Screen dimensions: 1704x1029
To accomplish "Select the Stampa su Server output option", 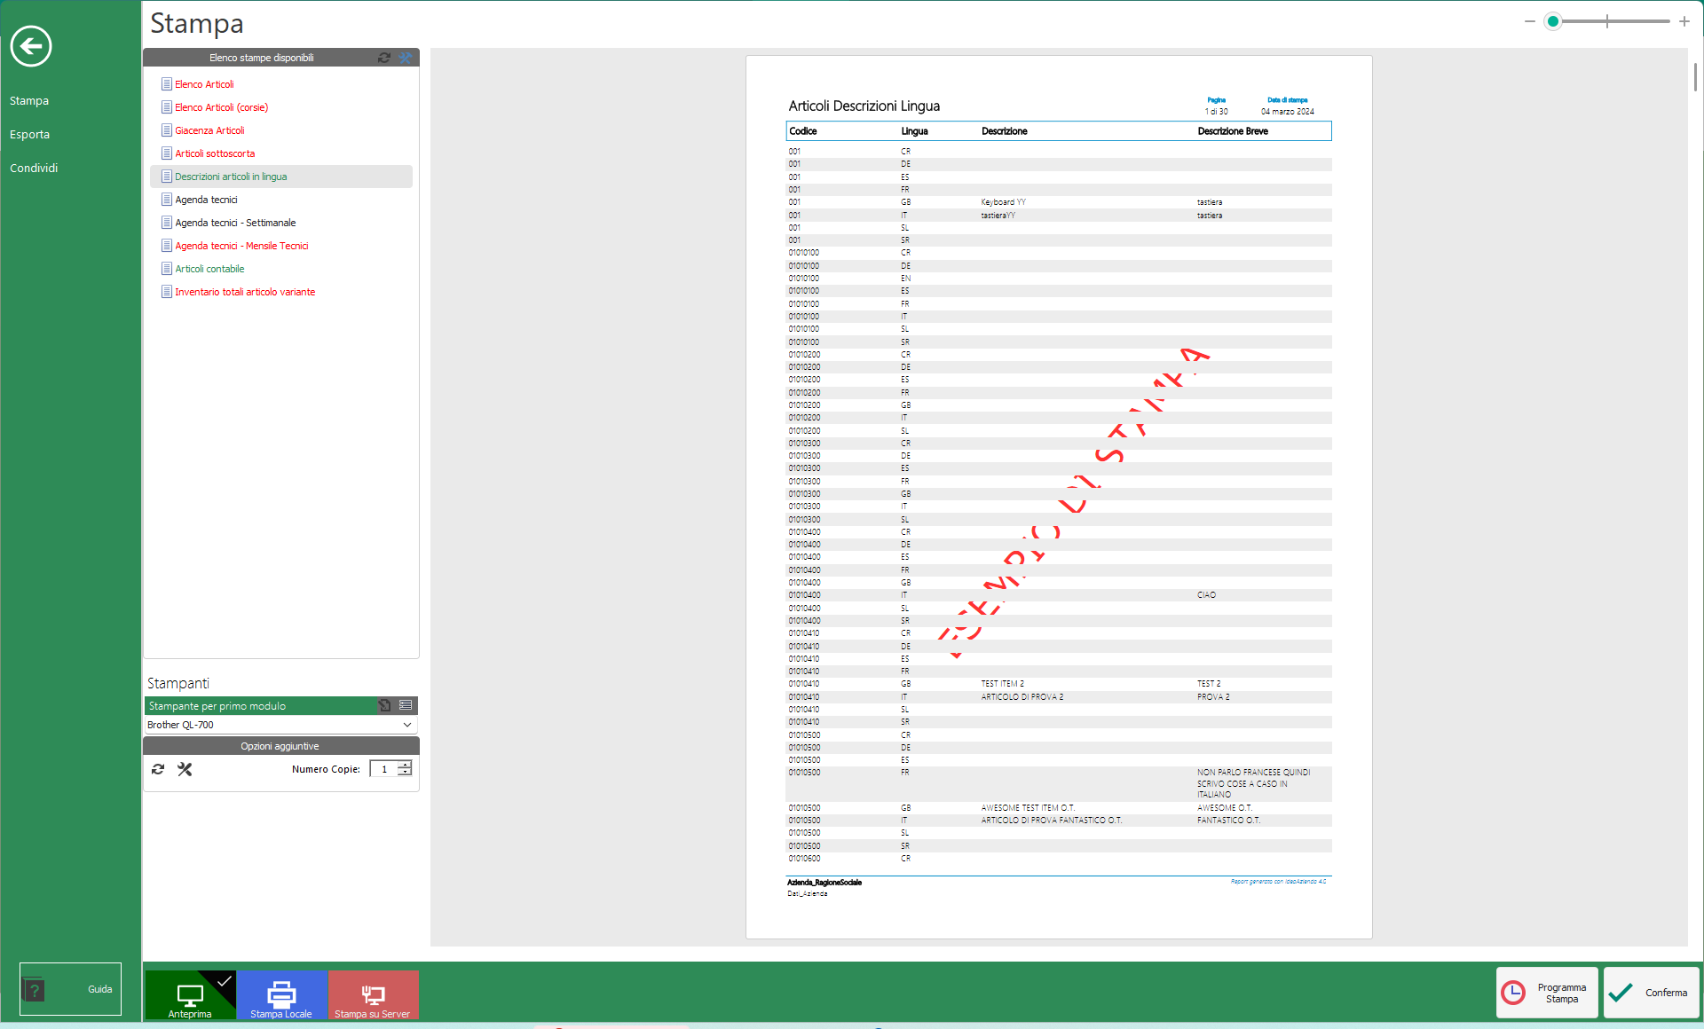I will [373, 995].
